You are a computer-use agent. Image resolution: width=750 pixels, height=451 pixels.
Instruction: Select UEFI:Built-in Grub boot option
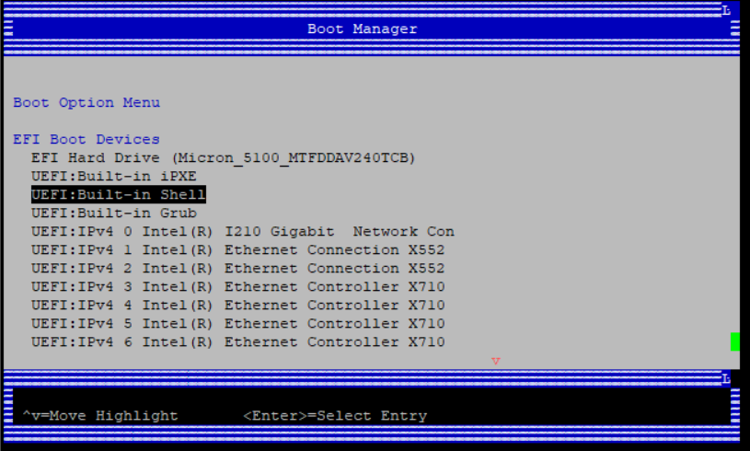pos(113,214)
